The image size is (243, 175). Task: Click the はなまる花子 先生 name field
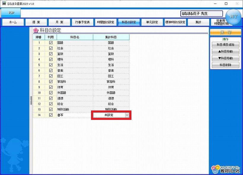[x=202, y=14]
